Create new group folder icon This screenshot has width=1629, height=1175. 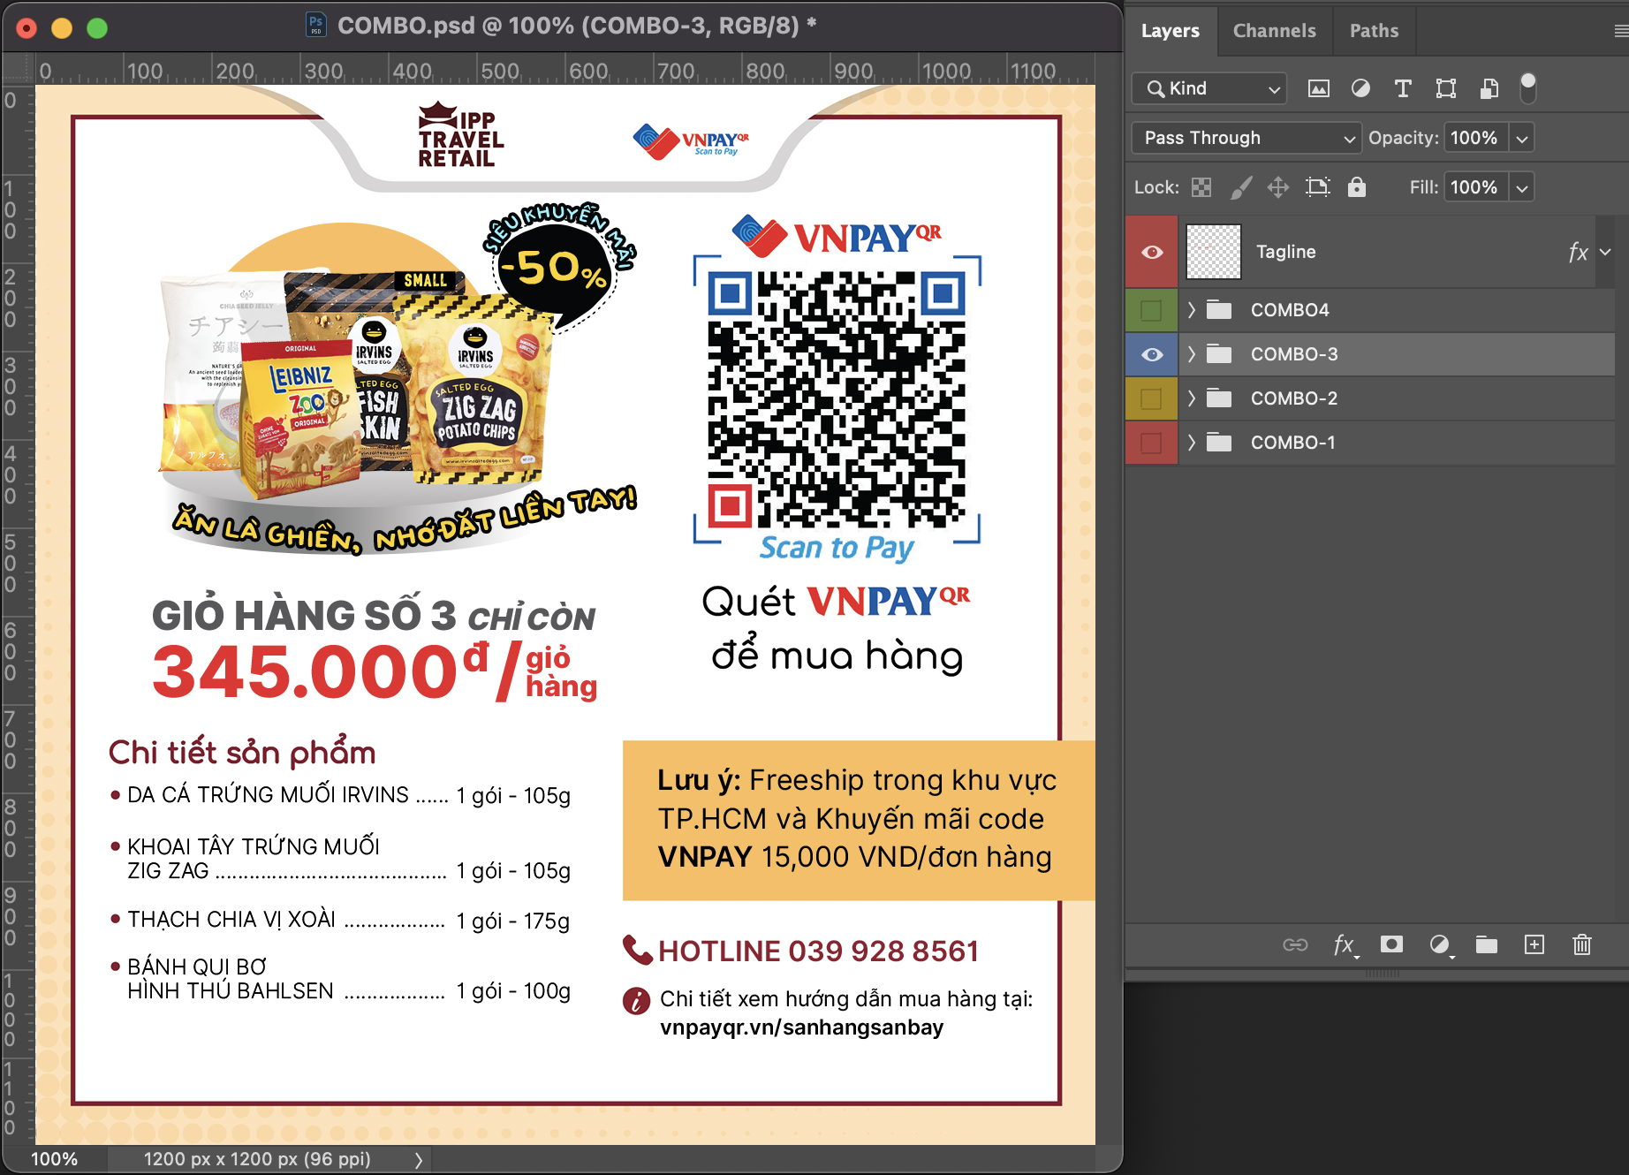1487,944
